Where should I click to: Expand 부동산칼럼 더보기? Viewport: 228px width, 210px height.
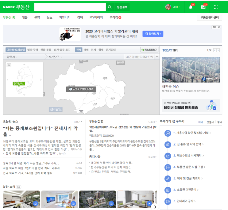152,122
